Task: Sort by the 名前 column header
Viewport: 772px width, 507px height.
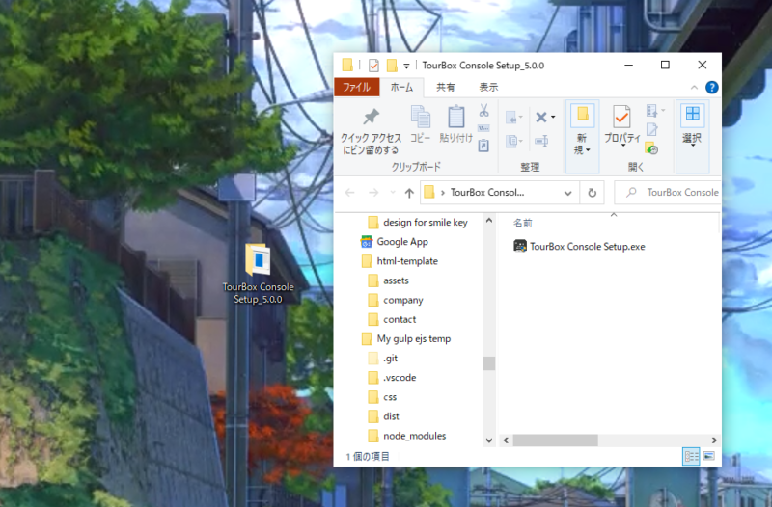Action: tap(523, 223)
